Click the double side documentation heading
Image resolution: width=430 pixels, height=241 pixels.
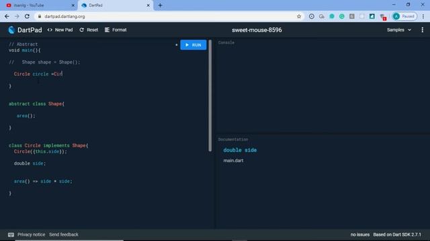pos(240,150)
